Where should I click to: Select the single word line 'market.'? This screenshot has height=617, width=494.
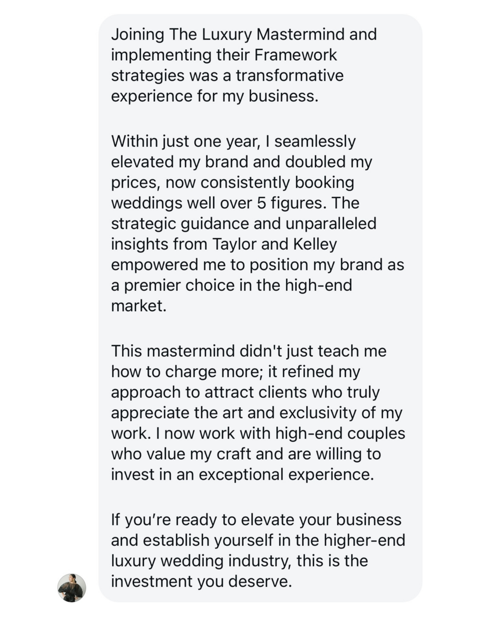coord(139,306)
